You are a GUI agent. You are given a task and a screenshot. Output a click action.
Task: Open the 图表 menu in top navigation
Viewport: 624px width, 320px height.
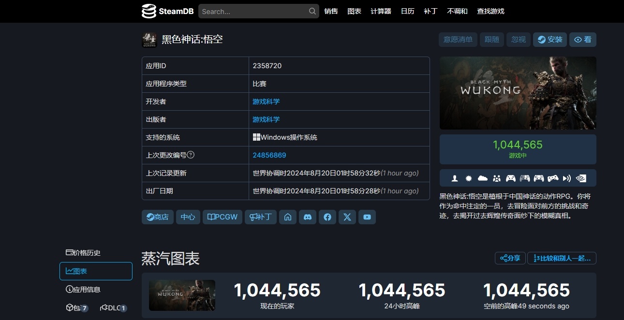[354, 11]
